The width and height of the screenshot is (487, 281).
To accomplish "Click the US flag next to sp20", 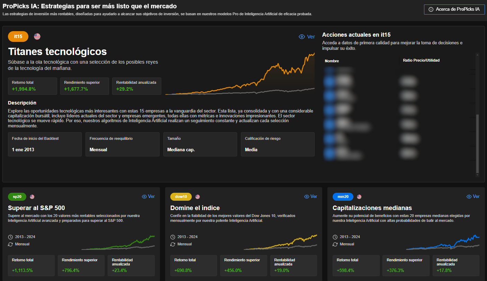I will (x=32, y=197).
